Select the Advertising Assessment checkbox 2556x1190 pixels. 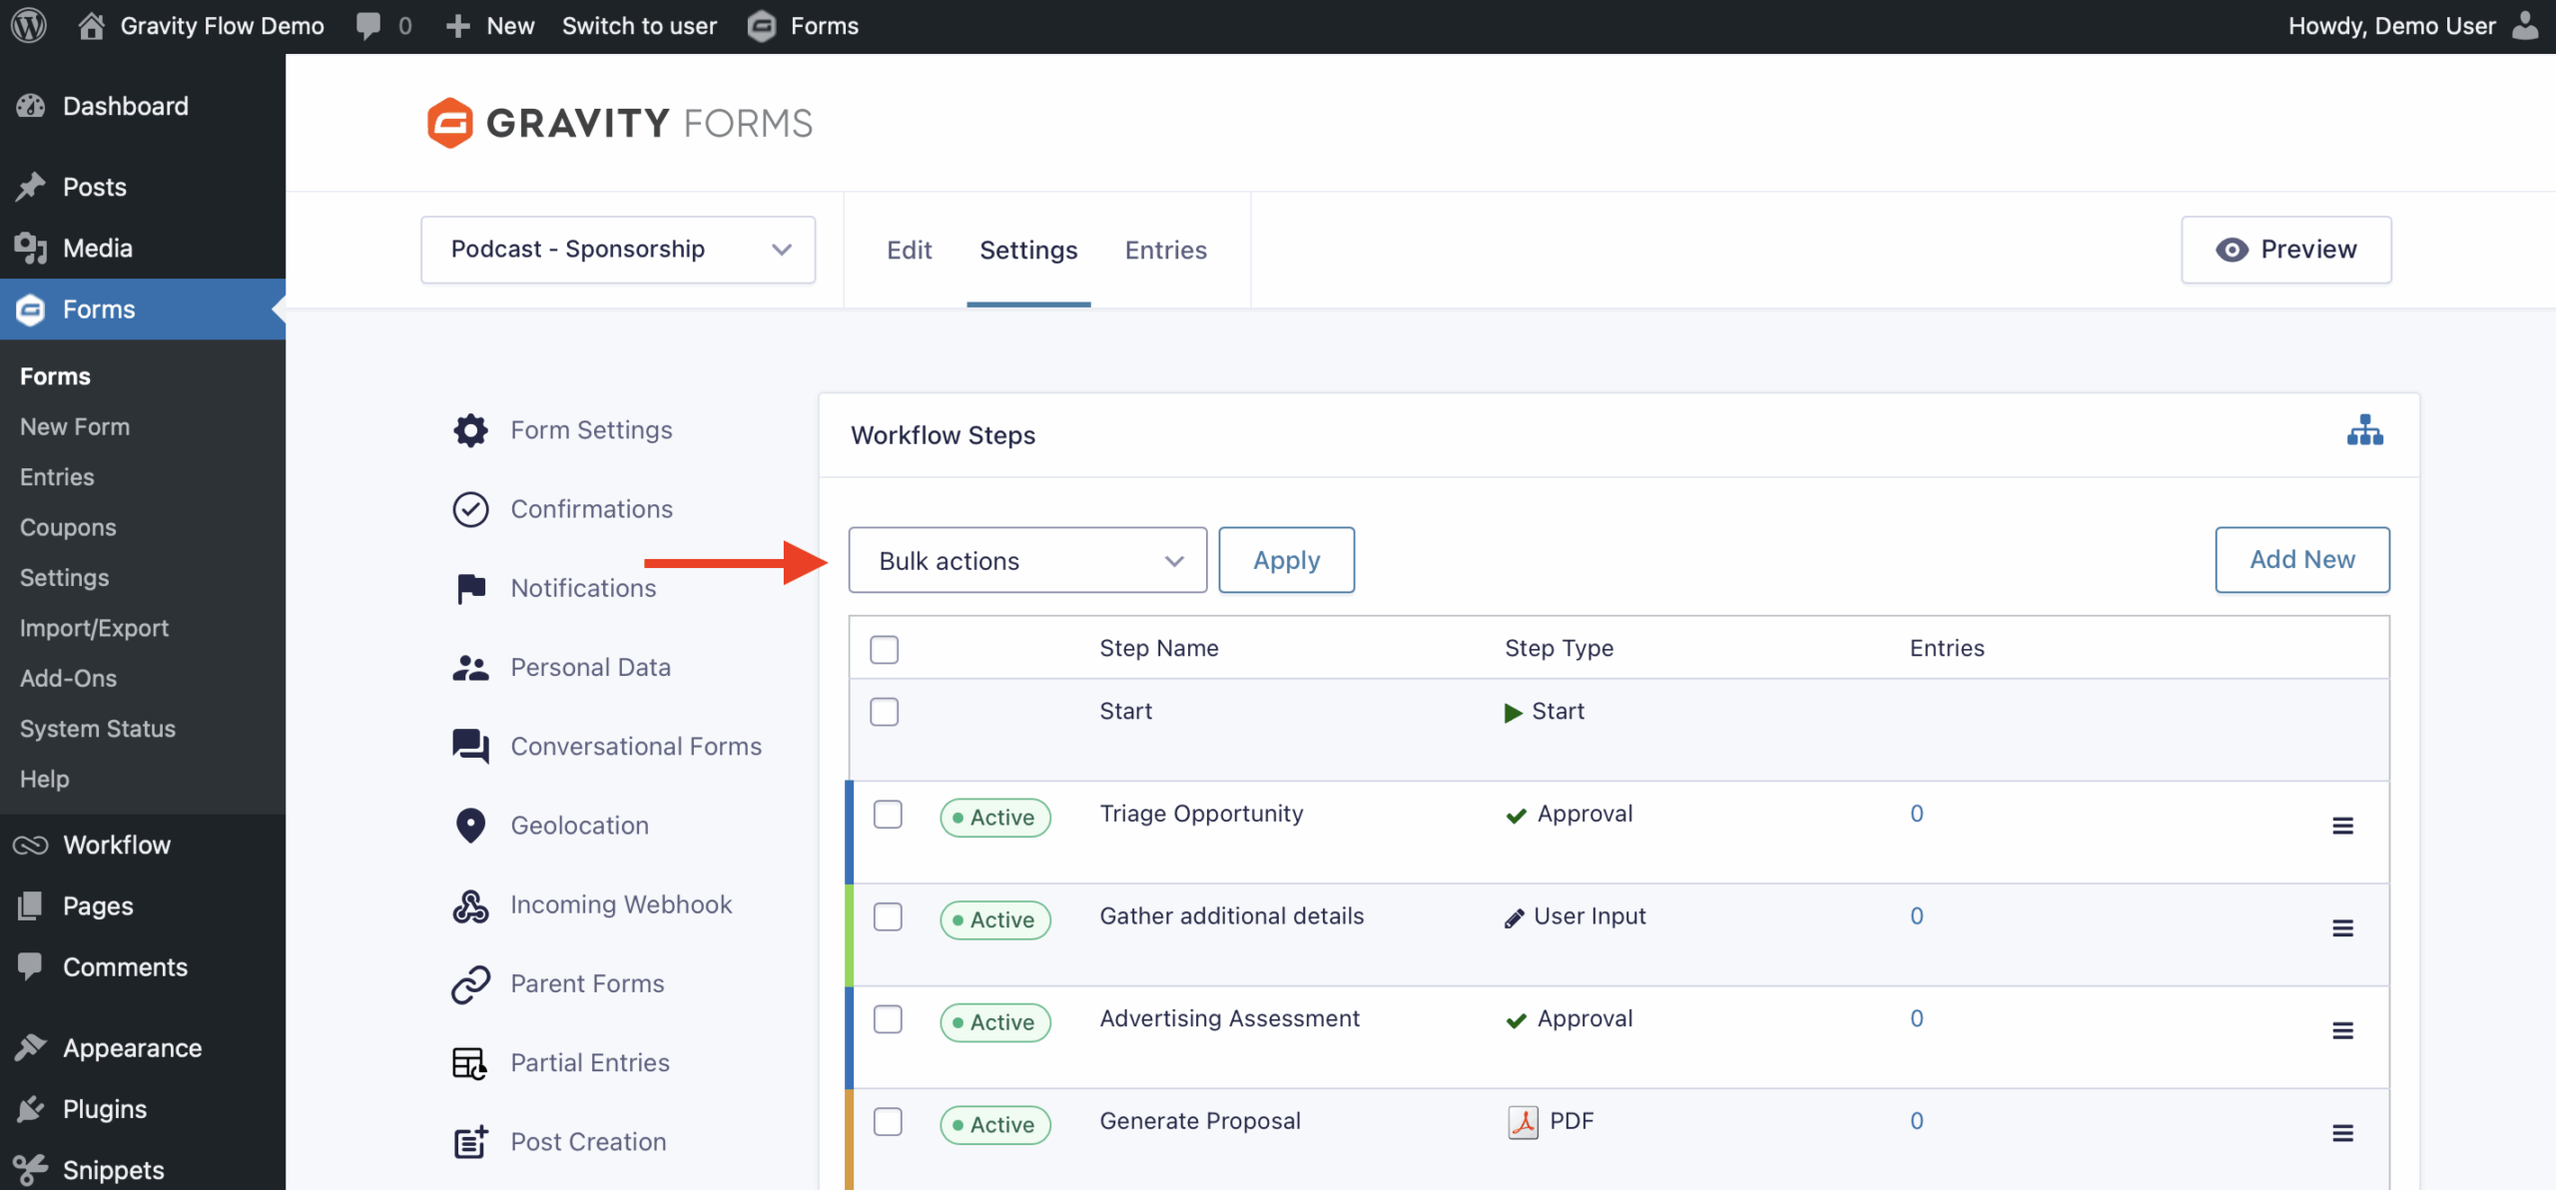(x=887, y=1019)
